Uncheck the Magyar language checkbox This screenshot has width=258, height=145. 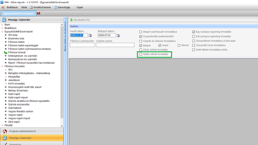point(141,45)
